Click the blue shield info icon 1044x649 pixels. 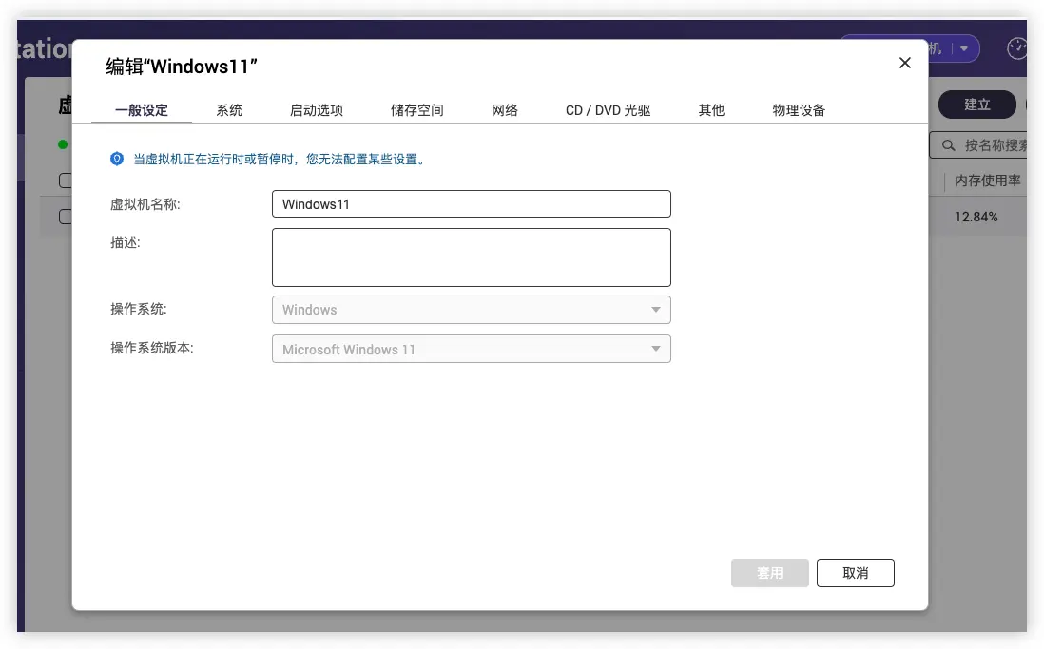[117, 160]
